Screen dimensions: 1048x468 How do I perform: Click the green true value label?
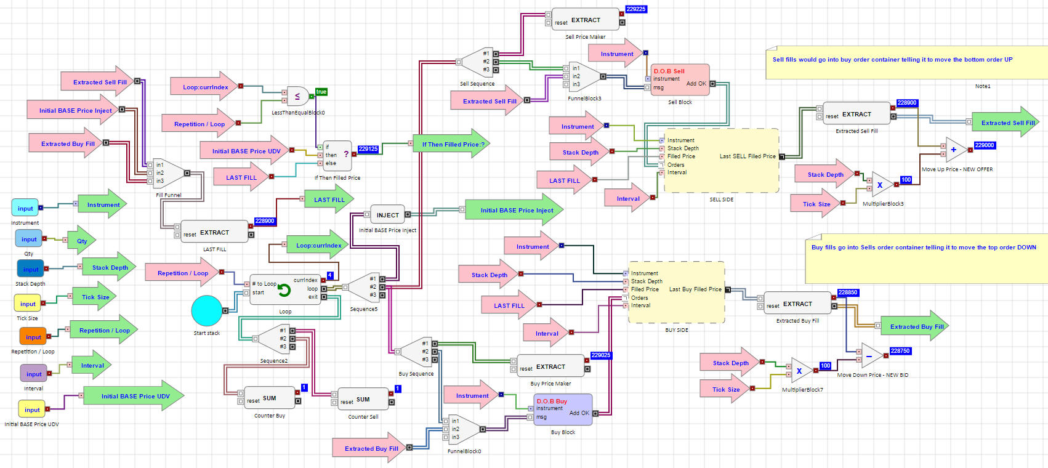click(321, 92)
